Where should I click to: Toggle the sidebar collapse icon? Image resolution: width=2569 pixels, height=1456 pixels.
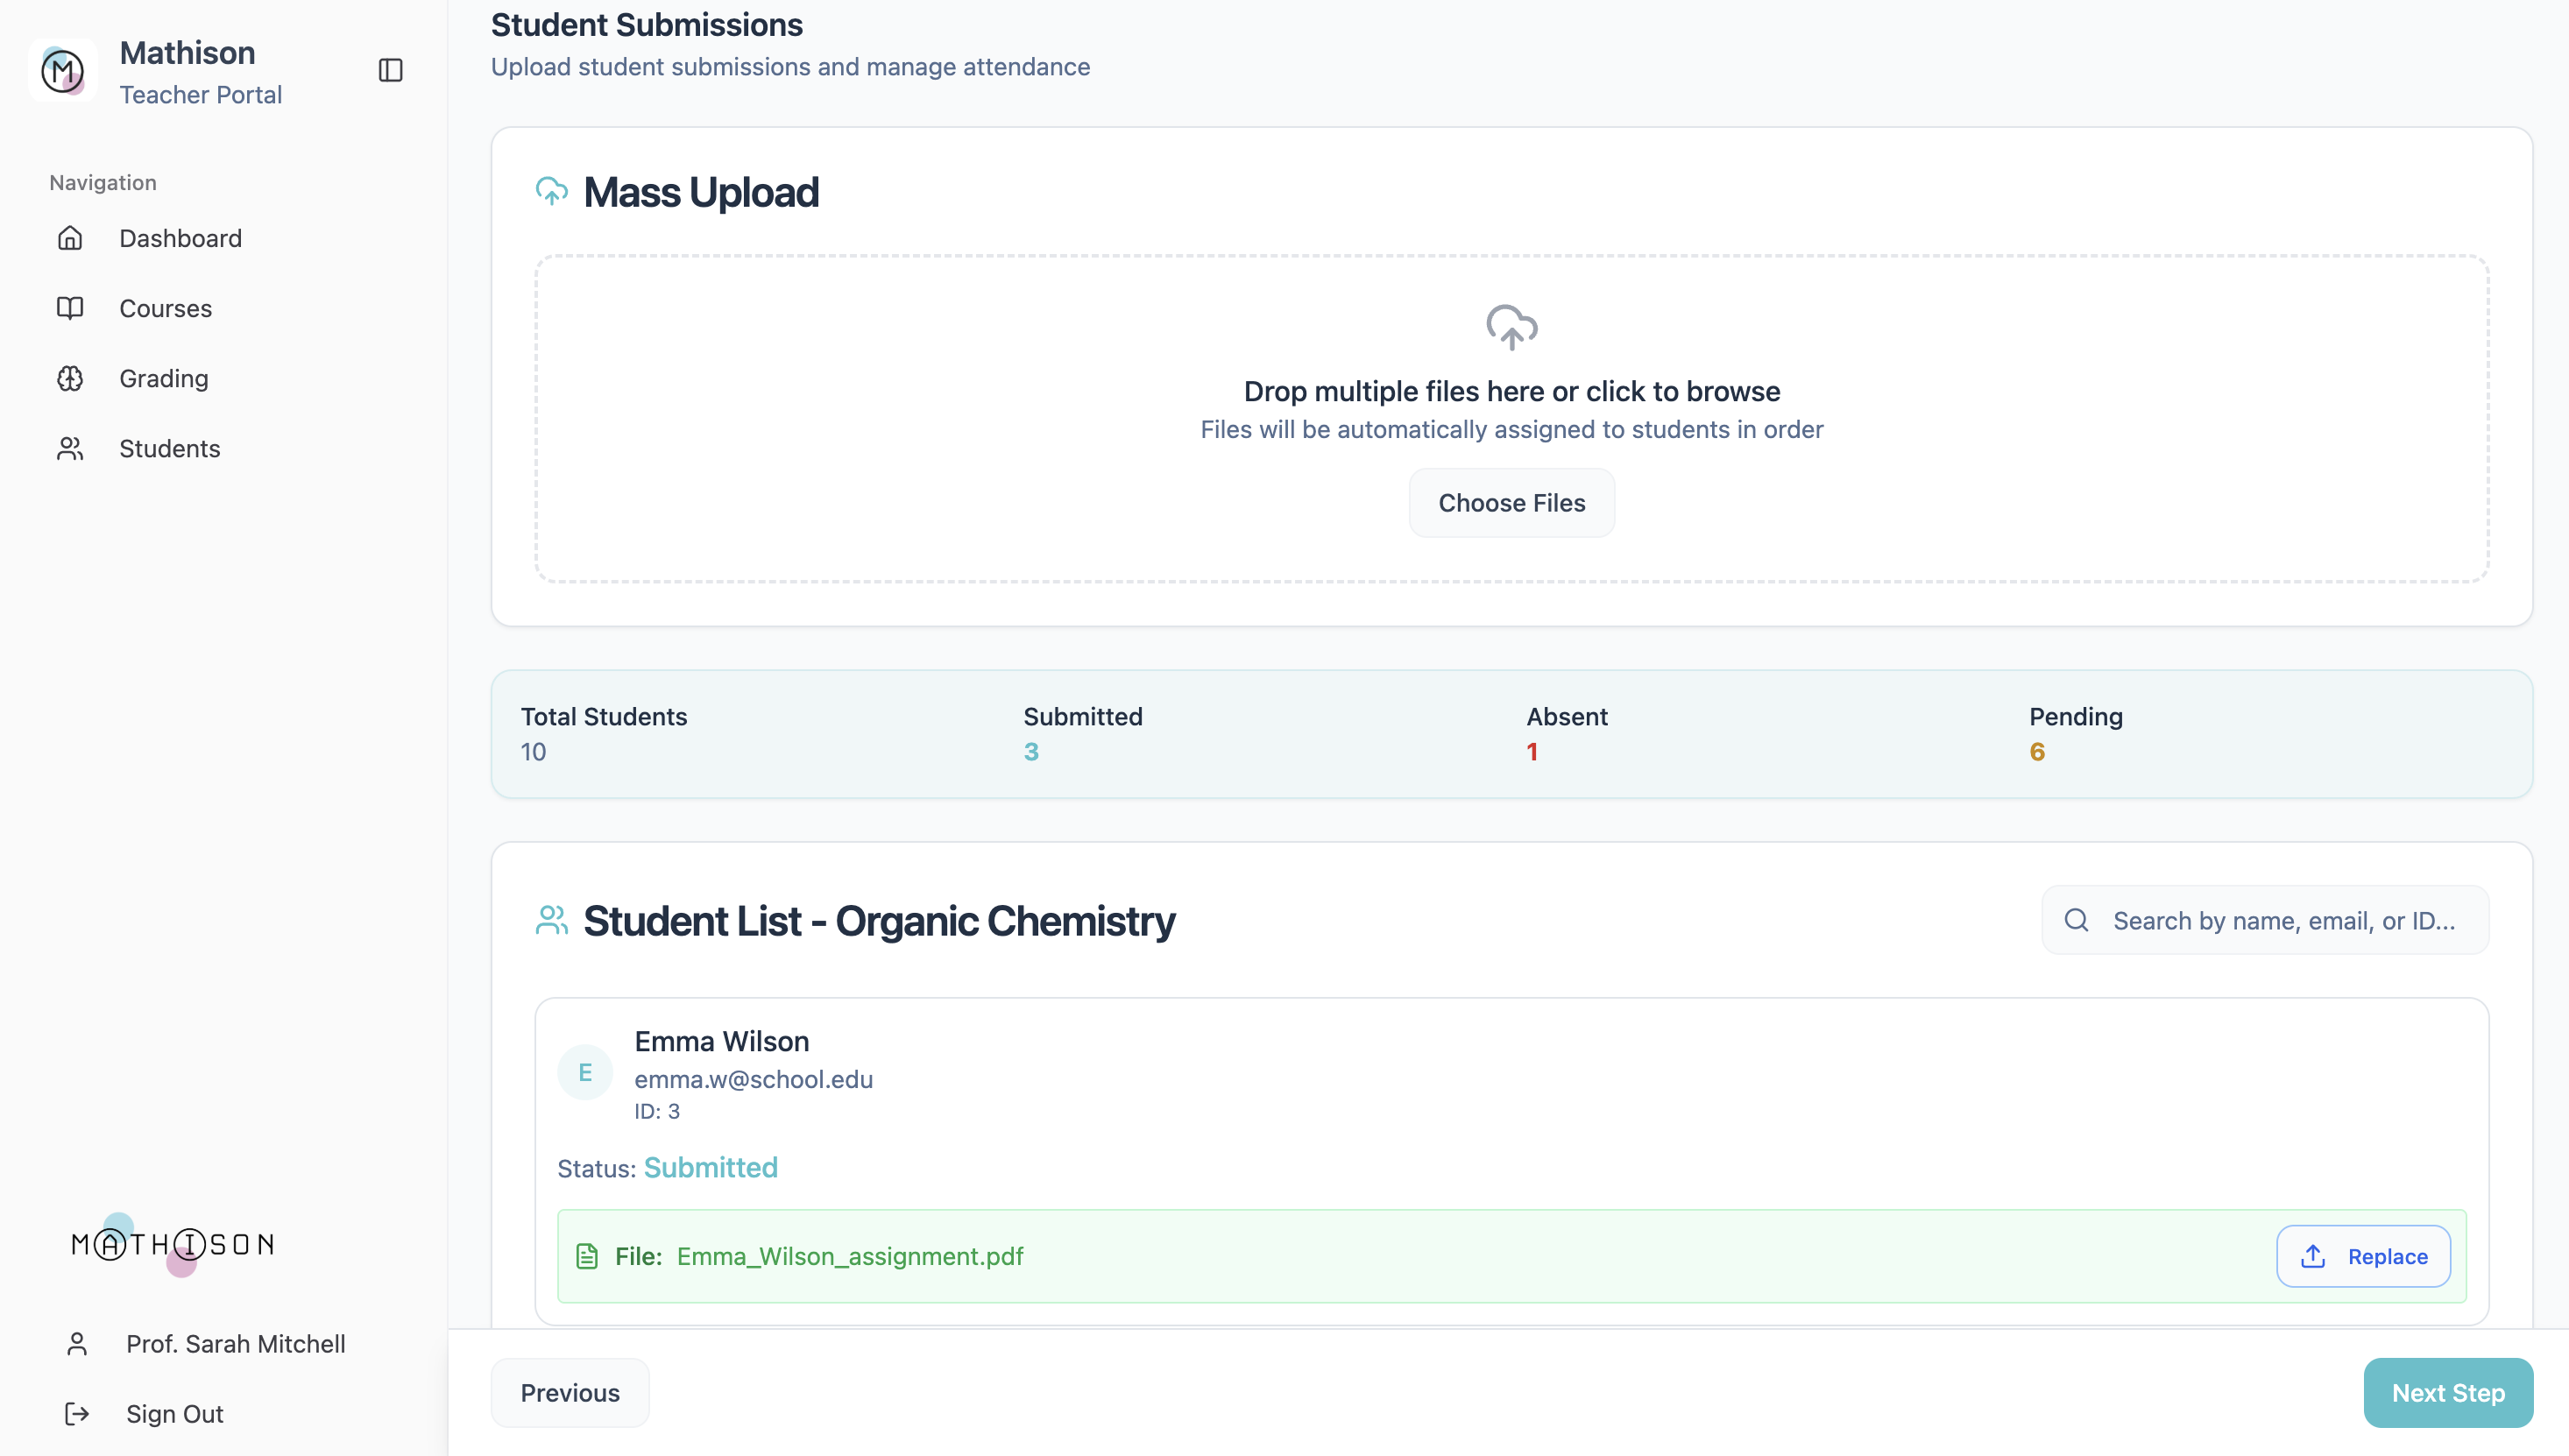[x=390, y=70]
